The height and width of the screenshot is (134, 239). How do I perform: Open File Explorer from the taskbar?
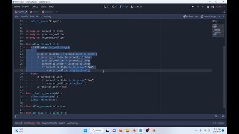(x=127, y=131)
